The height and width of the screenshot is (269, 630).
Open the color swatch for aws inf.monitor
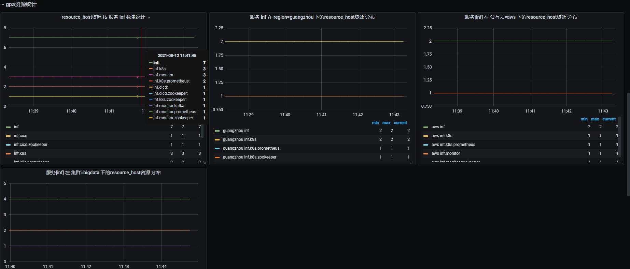click(x=426, y=154)
